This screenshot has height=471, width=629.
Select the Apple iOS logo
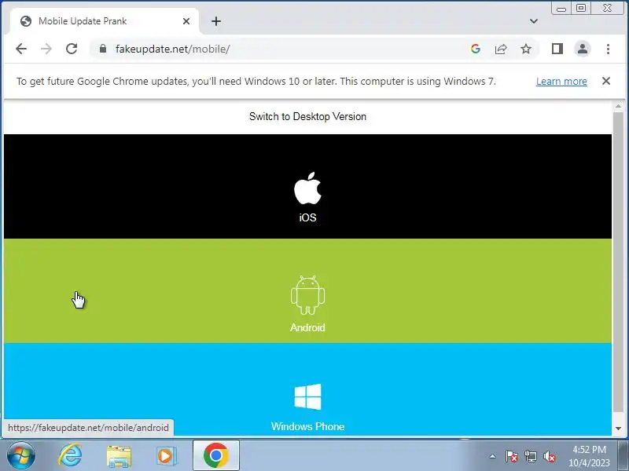(307, 188)
